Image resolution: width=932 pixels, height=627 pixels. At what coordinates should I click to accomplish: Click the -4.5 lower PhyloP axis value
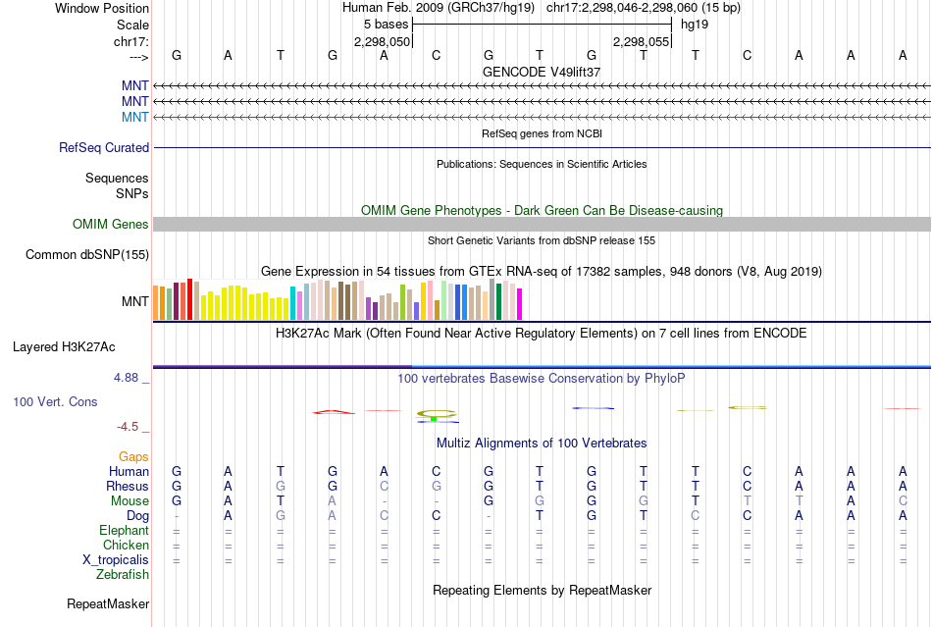[128, 427]
